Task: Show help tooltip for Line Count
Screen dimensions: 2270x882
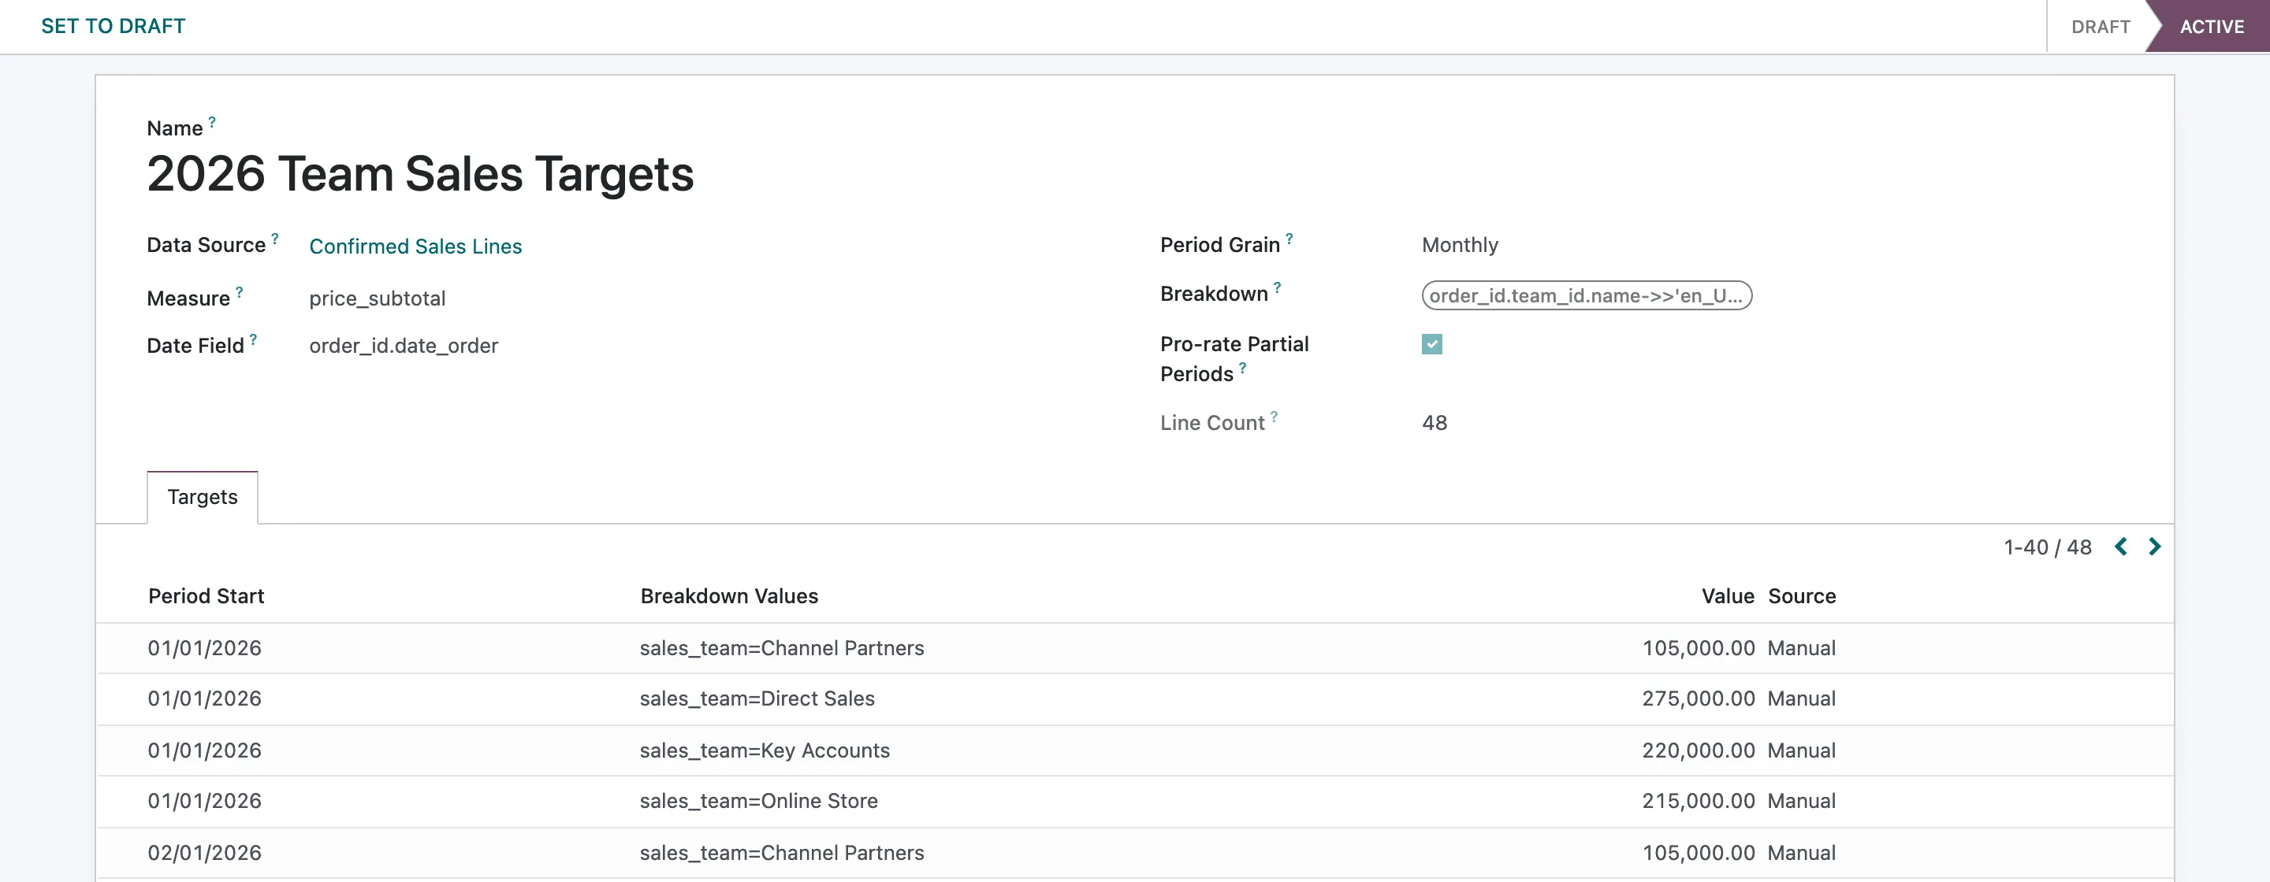Action: (1275, 417)
